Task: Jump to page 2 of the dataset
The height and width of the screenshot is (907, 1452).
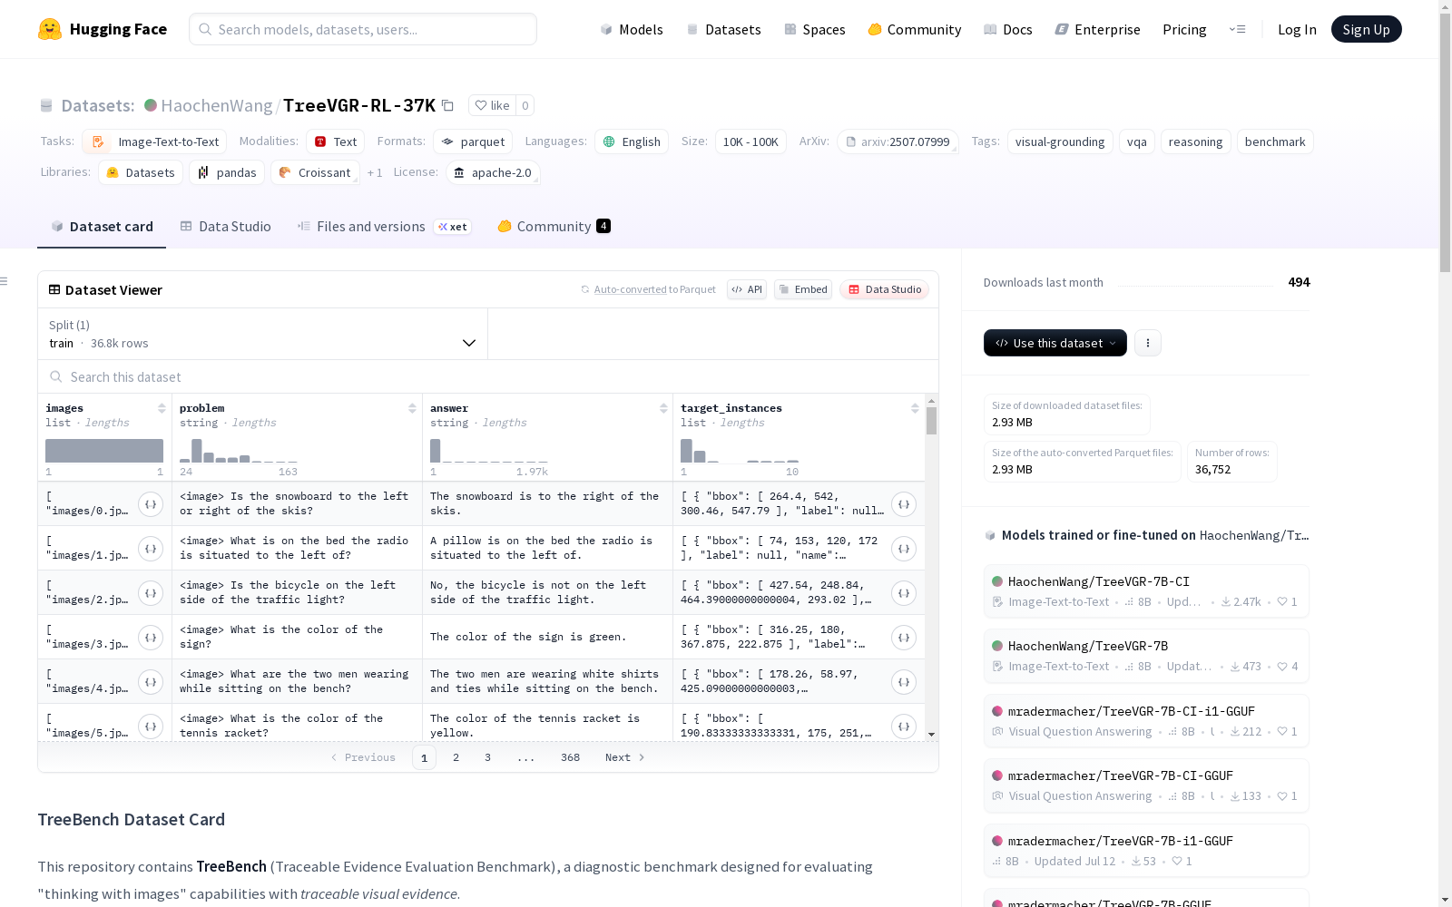Action: tap(456, 757)
